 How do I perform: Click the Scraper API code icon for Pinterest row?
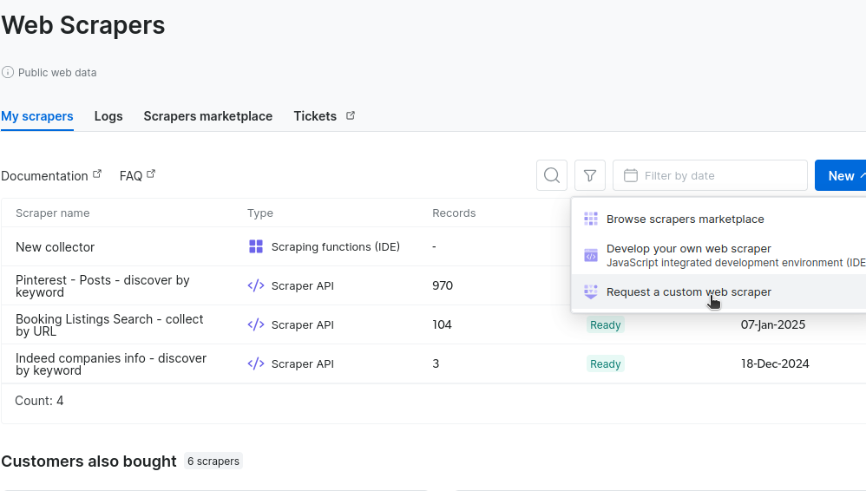coord(256,285)
